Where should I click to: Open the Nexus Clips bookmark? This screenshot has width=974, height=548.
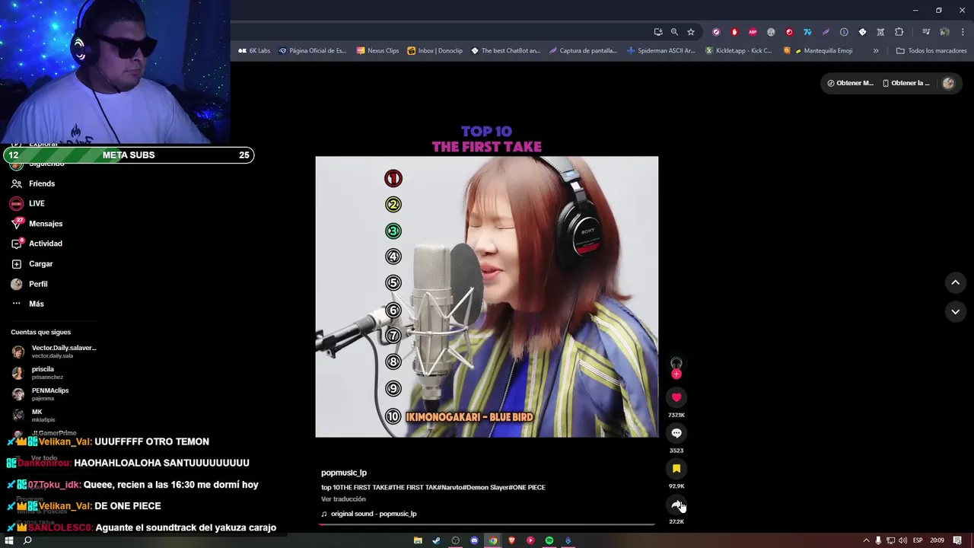[377, 51]
